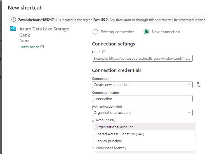Viewport: 205px width, 154px height.
Task: Click the info icon in region banner
Action: [14, 20]
